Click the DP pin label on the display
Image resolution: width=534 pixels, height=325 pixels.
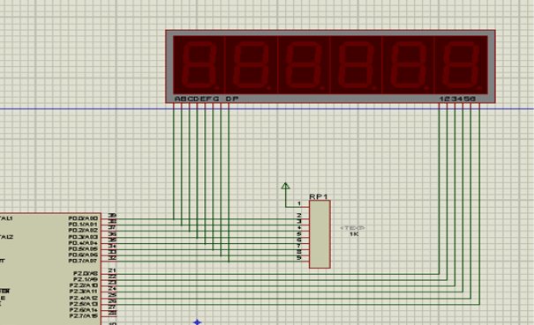(232, 99)
